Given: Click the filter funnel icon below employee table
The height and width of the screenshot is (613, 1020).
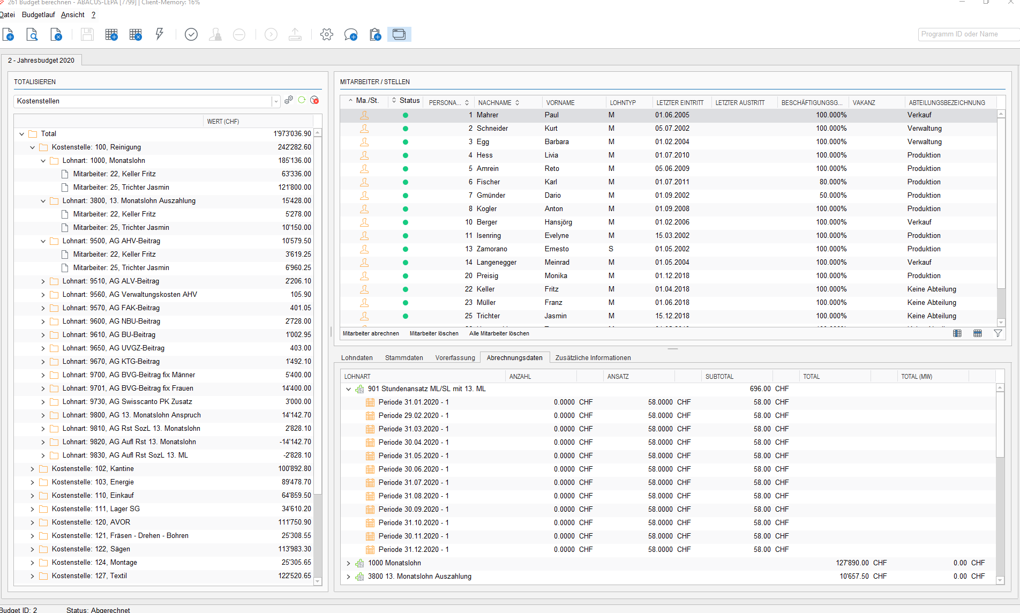Looking at the screenshot, I should (998, 333).
